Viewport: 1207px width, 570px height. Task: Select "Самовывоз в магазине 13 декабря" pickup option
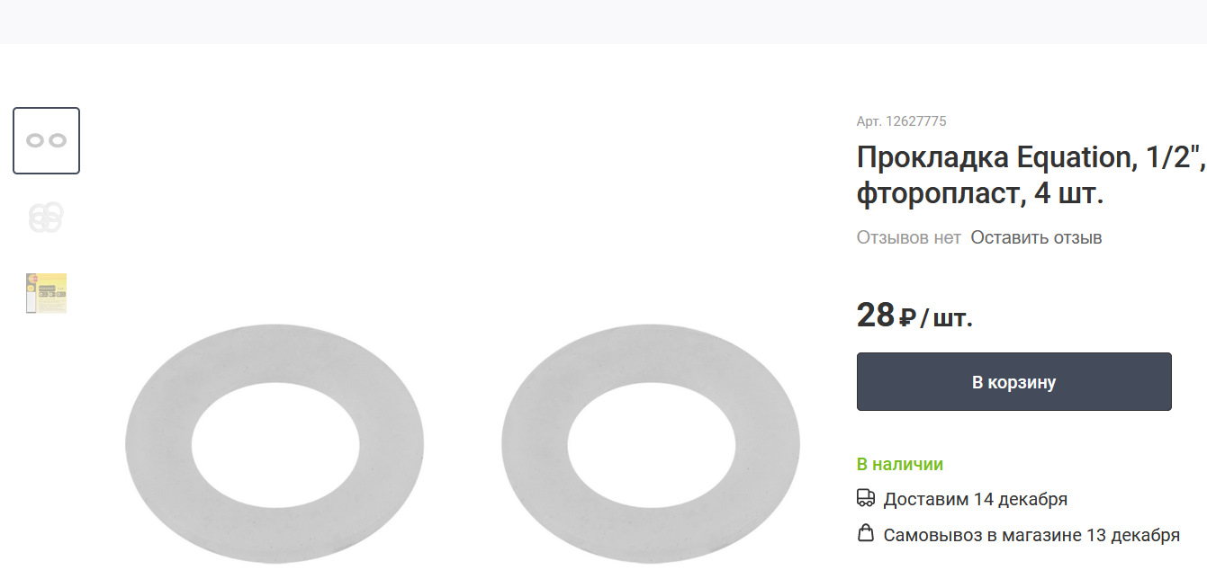(1031, 535)
